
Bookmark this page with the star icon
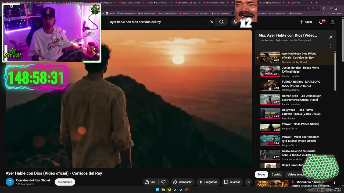tap(317, 8)
